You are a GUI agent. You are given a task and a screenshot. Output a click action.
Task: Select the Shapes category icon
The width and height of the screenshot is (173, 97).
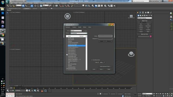click(141, 16)
